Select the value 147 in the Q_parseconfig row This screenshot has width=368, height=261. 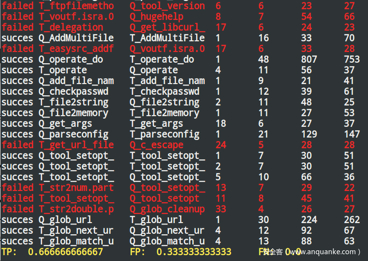pos(352,135)
